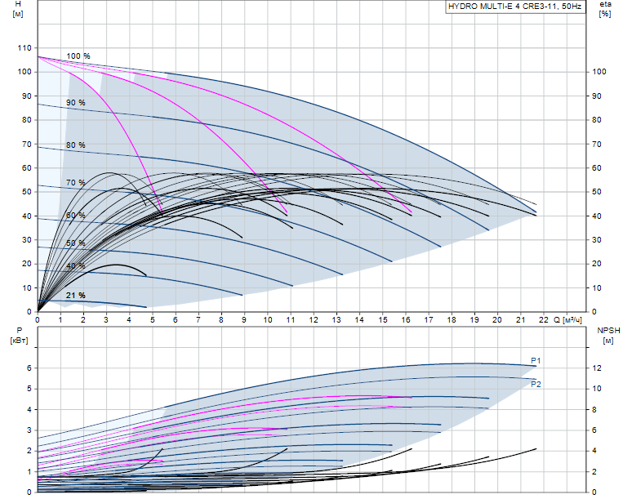Select the 70 % speed curve label
This screenshot has width=632, height=499.
(x=76, y=183)
